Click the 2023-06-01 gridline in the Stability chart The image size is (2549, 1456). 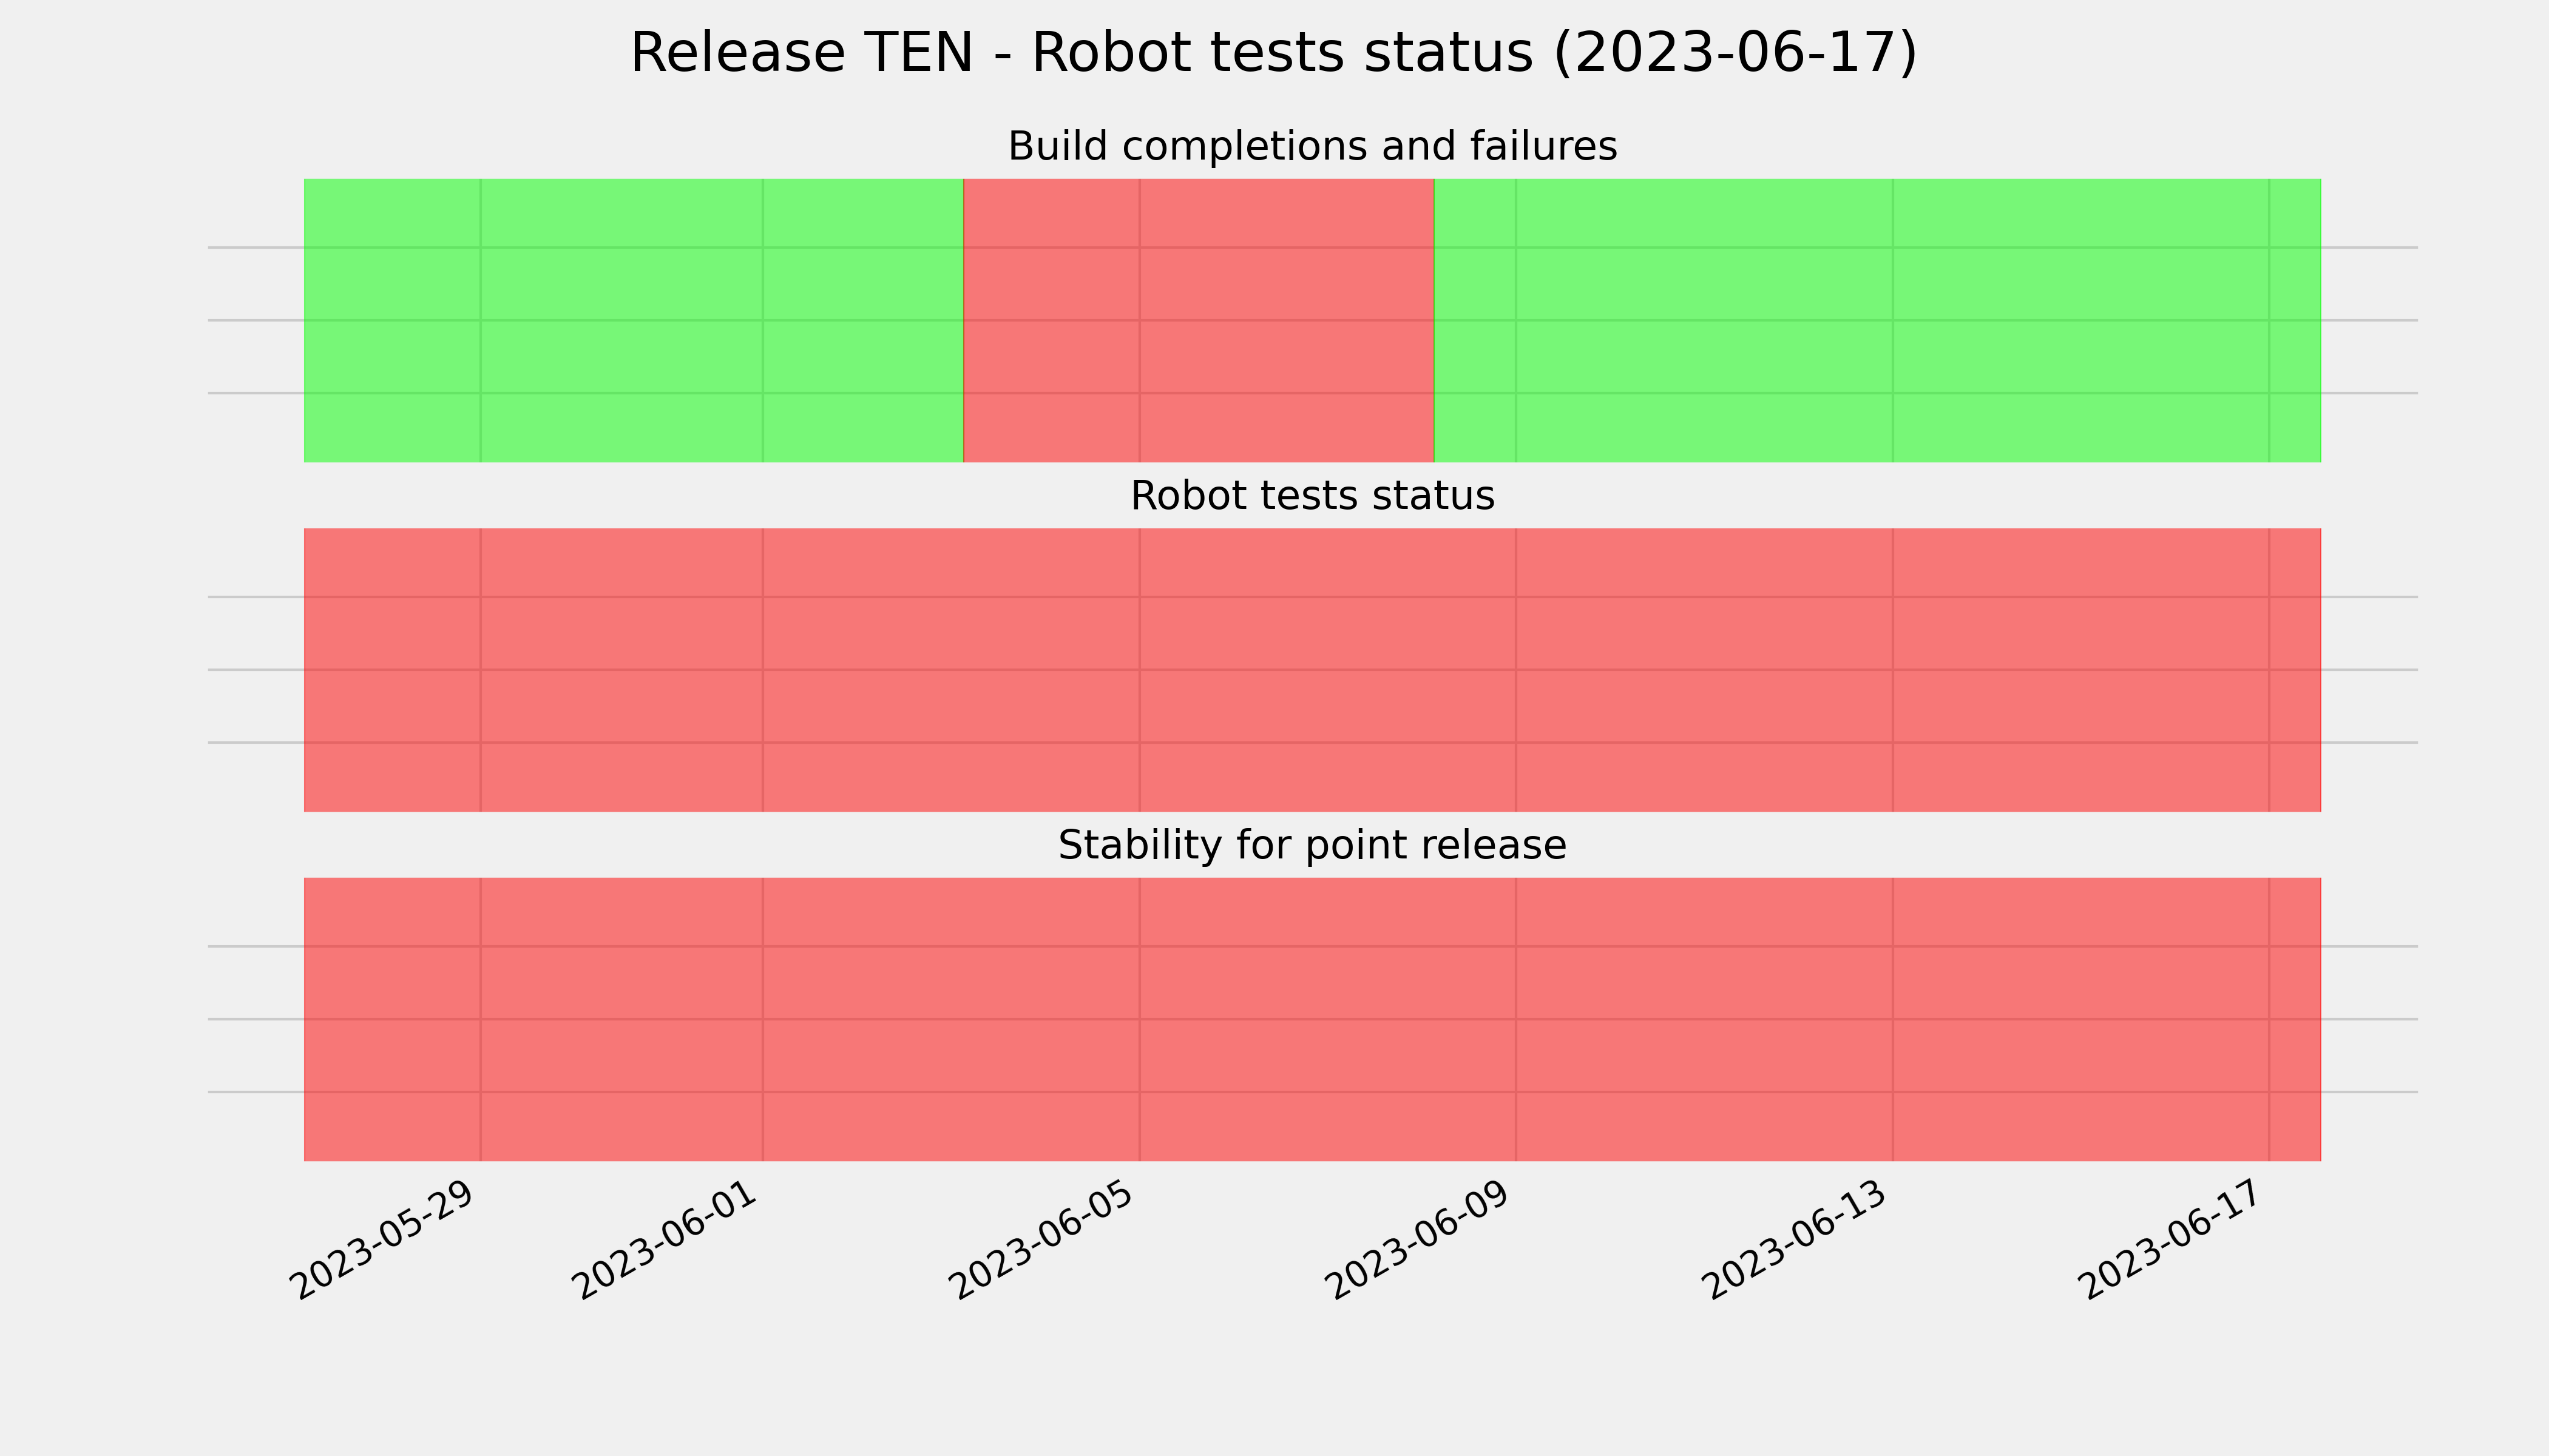(763, 1019)
